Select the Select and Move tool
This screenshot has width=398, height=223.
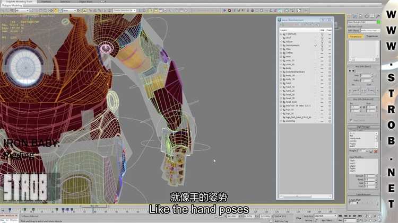[51, 11]
